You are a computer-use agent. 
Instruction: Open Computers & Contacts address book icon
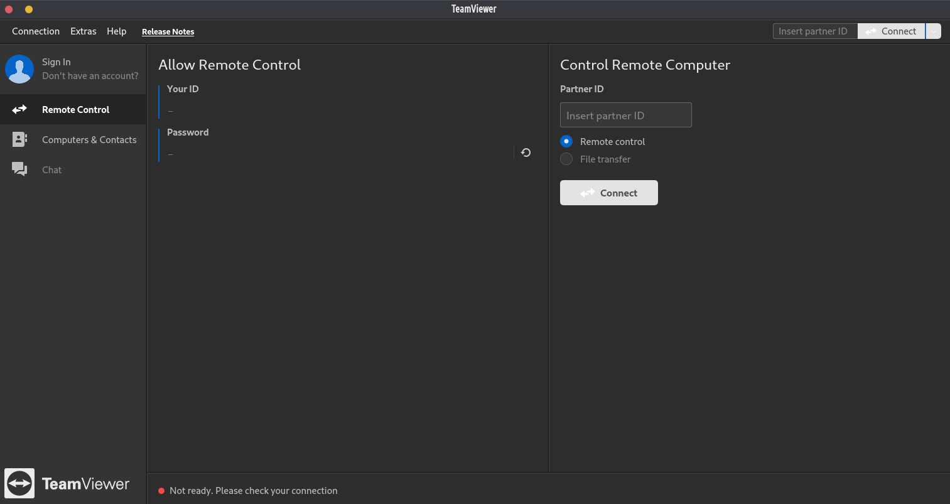(x=19, y=139)
